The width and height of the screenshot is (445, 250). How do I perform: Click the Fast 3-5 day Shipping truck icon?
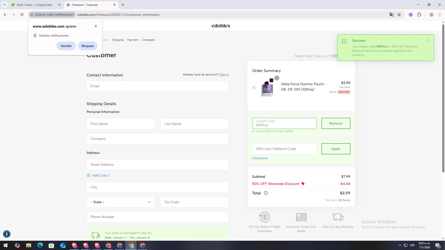click(338, 217)
